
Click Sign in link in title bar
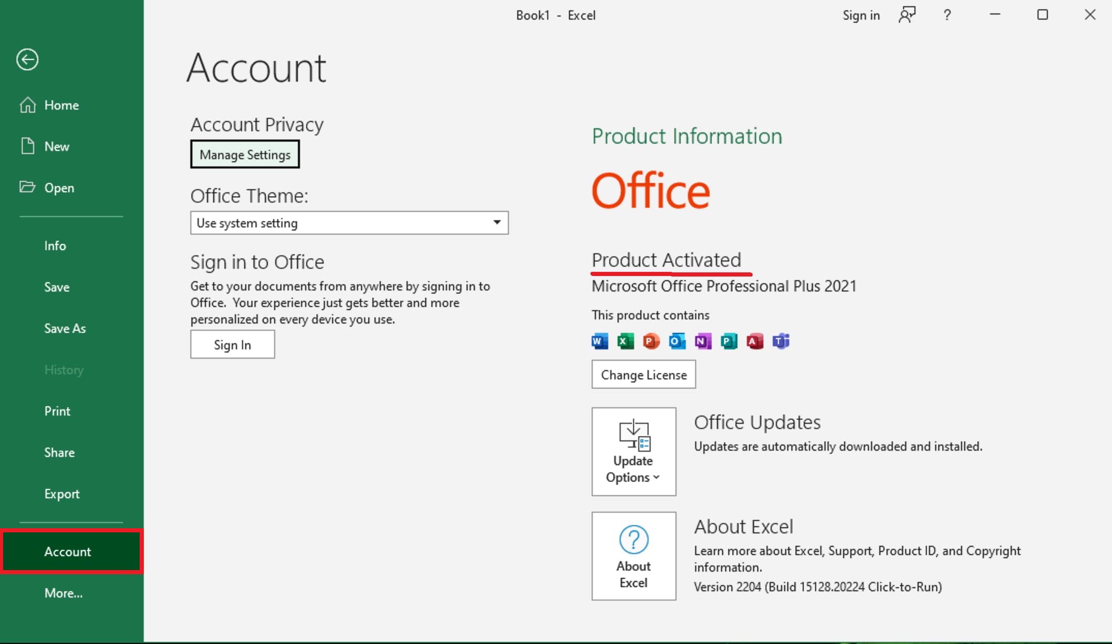861,15
